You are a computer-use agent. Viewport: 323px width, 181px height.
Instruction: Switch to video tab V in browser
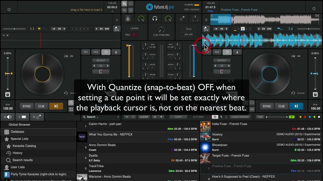tap(22, 117)
